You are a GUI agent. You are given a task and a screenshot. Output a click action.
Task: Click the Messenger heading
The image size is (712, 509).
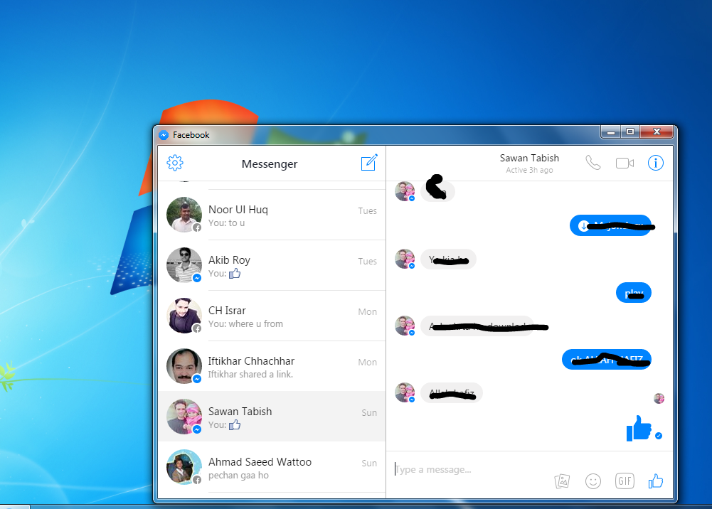(270, 164)
